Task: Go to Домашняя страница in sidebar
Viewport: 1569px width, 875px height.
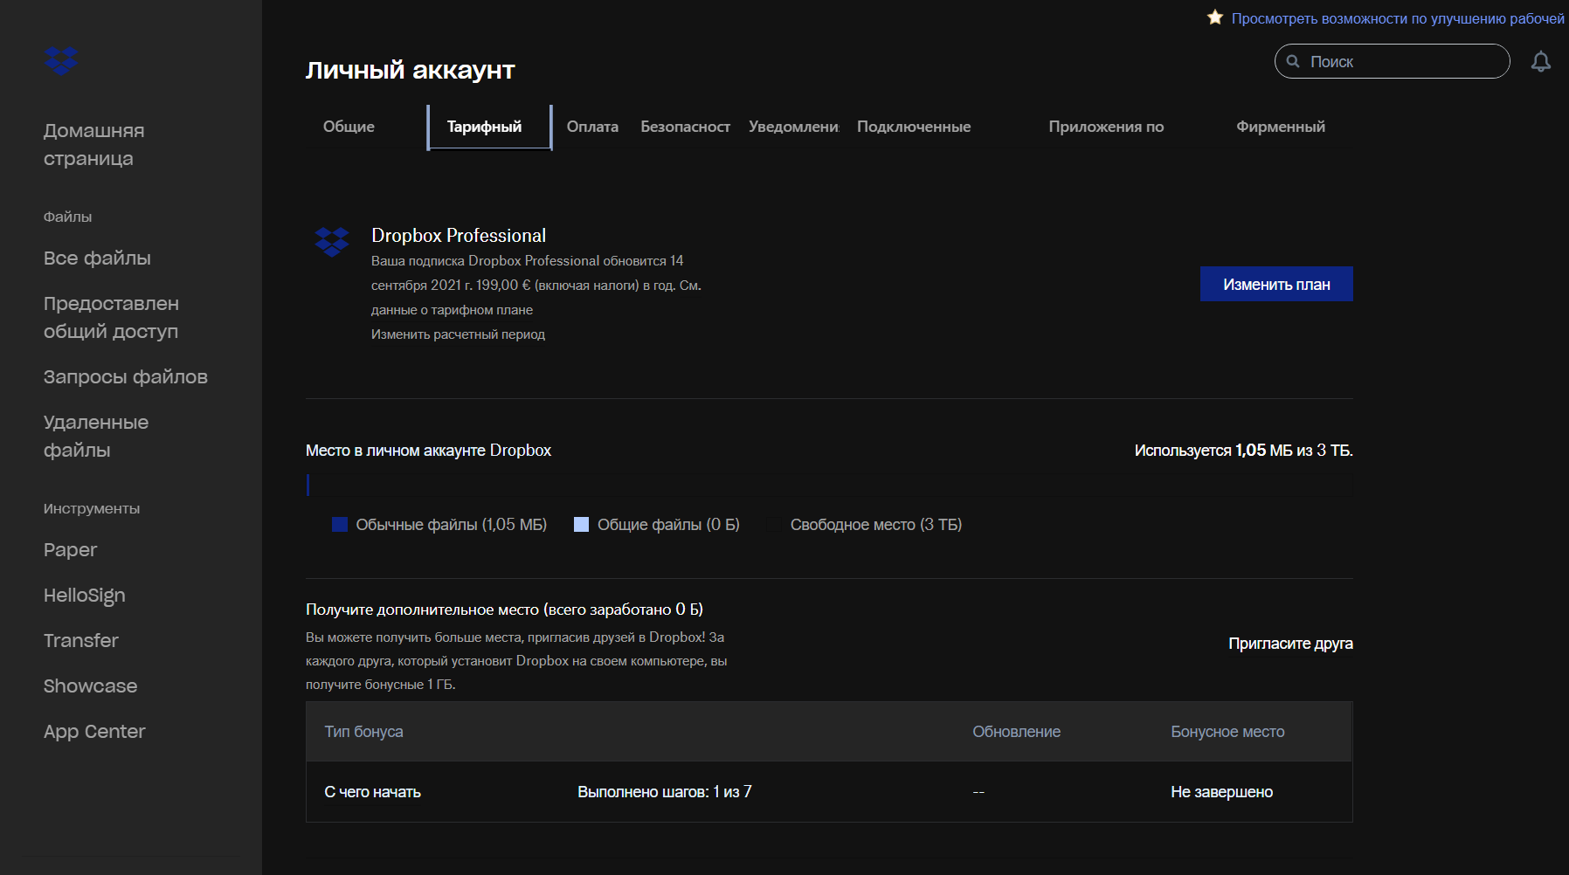Action: click(94, 144)
